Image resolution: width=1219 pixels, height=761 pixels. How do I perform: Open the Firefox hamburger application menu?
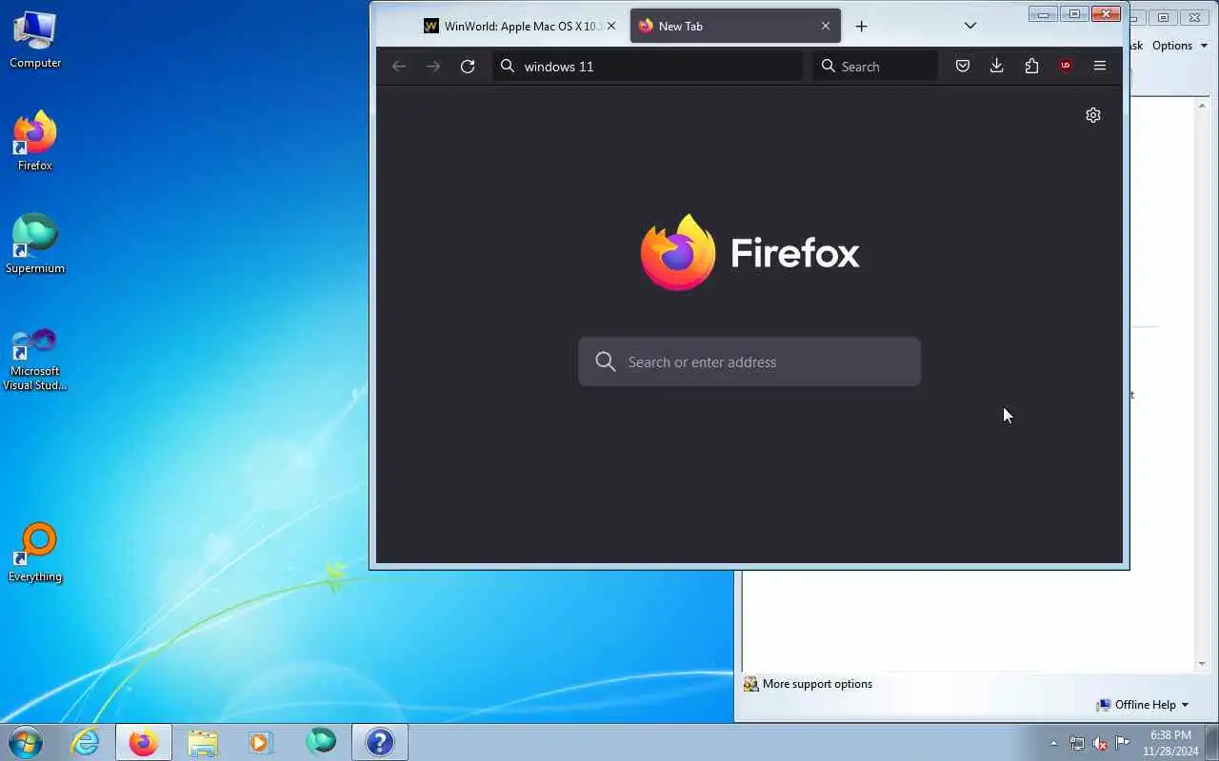click(x=1100, y=66)
